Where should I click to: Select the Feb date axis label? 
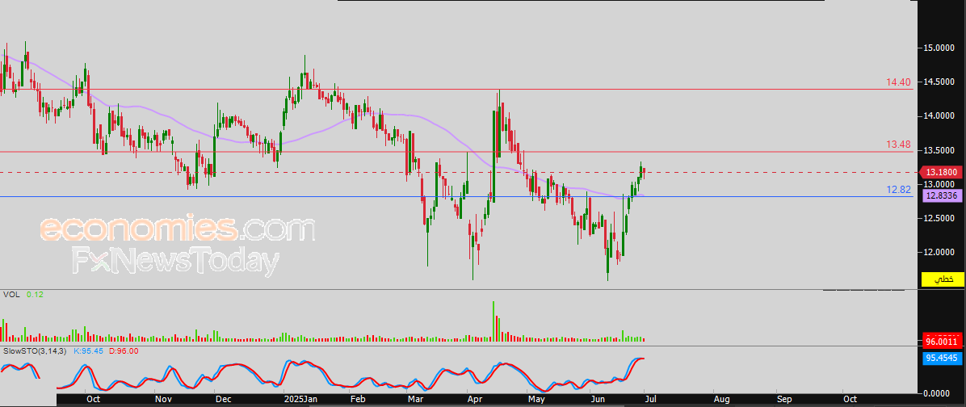357,399
